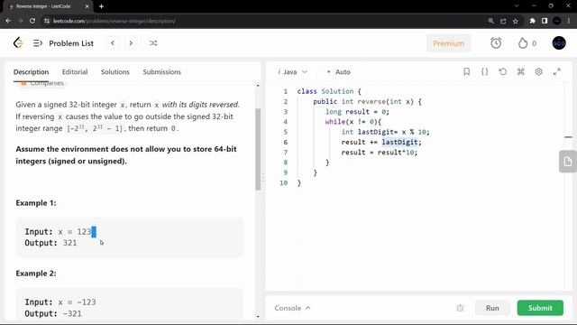Toggle the browser side panel

(545, 21)
